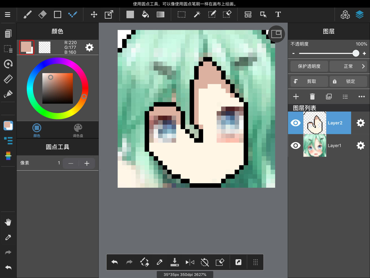Click the 剪取 clipping button
Viewport: 370px width, 278px height.
(309, 81)
